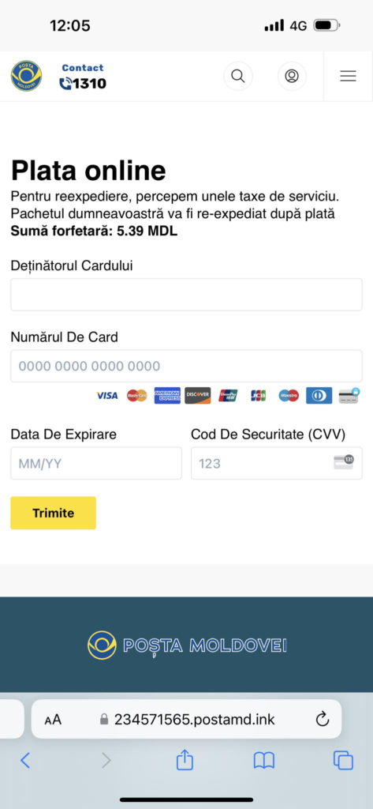Click the Visa card logo

tap(107, 396)
